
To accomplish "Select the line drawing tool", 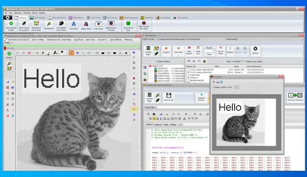I will click(x=83, y=53).
